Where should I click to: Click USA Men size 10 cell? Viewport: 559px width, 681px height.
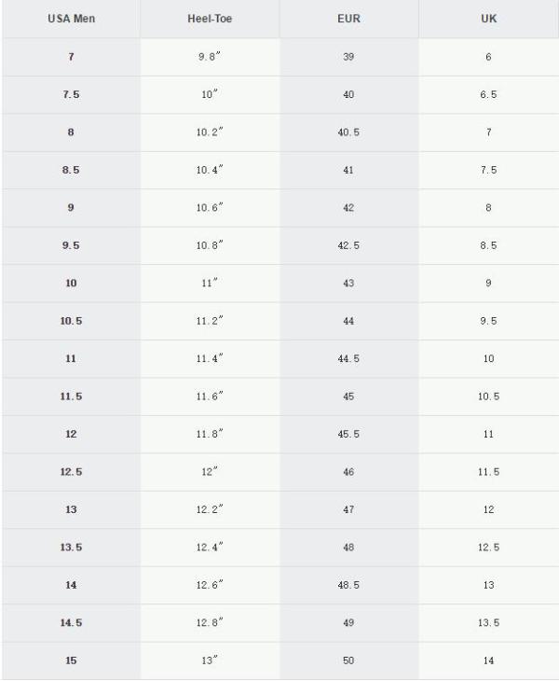click(x=71, y=283)
